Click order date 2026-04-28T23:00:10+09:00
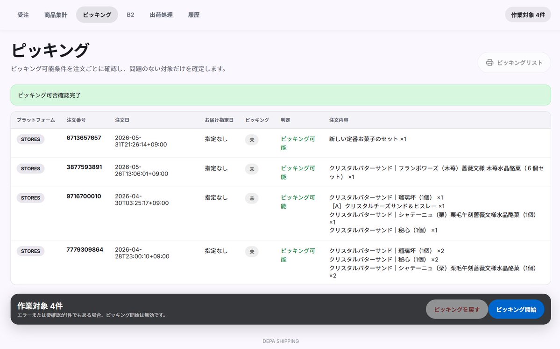Image resolution: width=560 pixels, height=349 pixels. pos(142,253)
